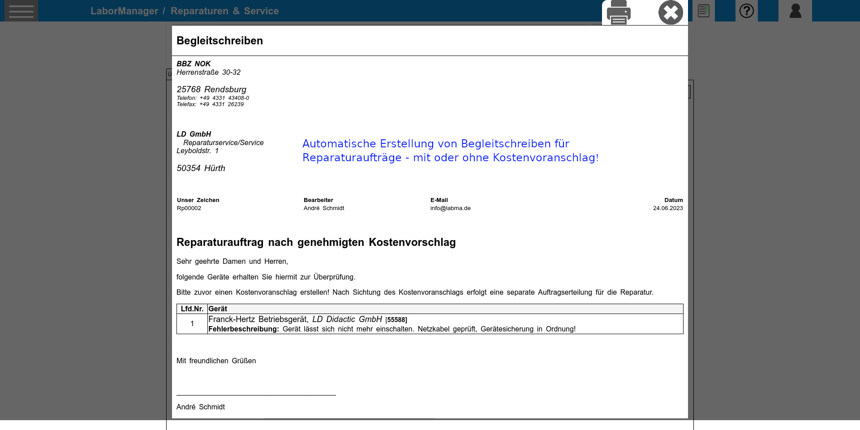The width and height of the screenshot is (860, 430).
Task: Click sender name BBZ NOK
Action: (193, 64)
